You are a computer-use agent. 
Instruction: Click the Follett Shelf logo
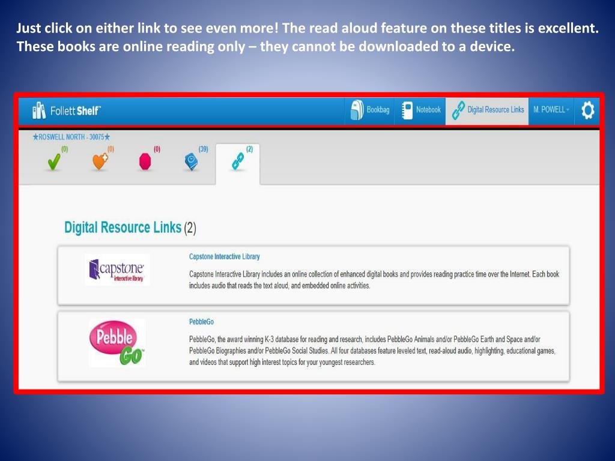(66, 110)
